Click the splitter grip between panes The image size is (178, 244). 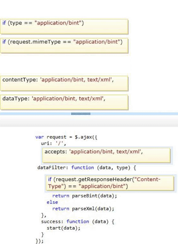pos(81,114)
